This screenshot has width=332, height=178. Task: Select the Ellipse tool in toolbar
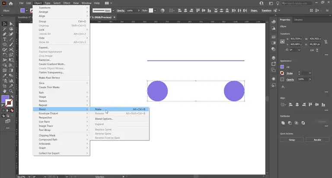click(4, 44)
